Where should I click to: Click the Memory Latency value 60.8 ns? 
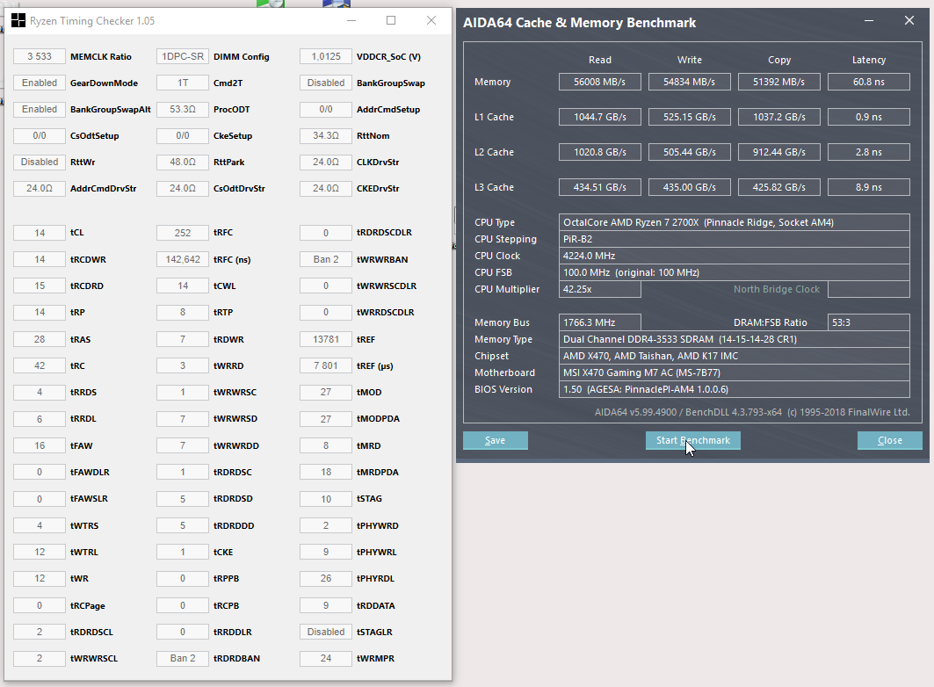tap(868, 83)
